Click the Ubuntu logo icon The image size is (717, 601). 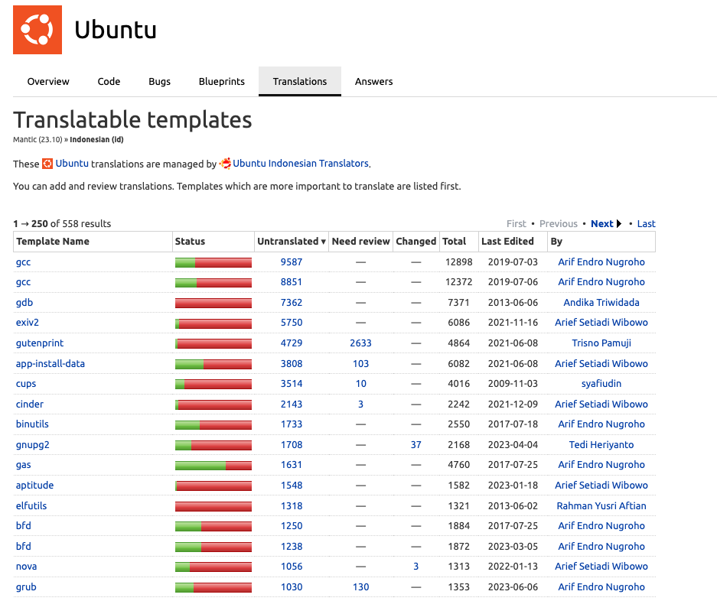(x=37, y=30)
